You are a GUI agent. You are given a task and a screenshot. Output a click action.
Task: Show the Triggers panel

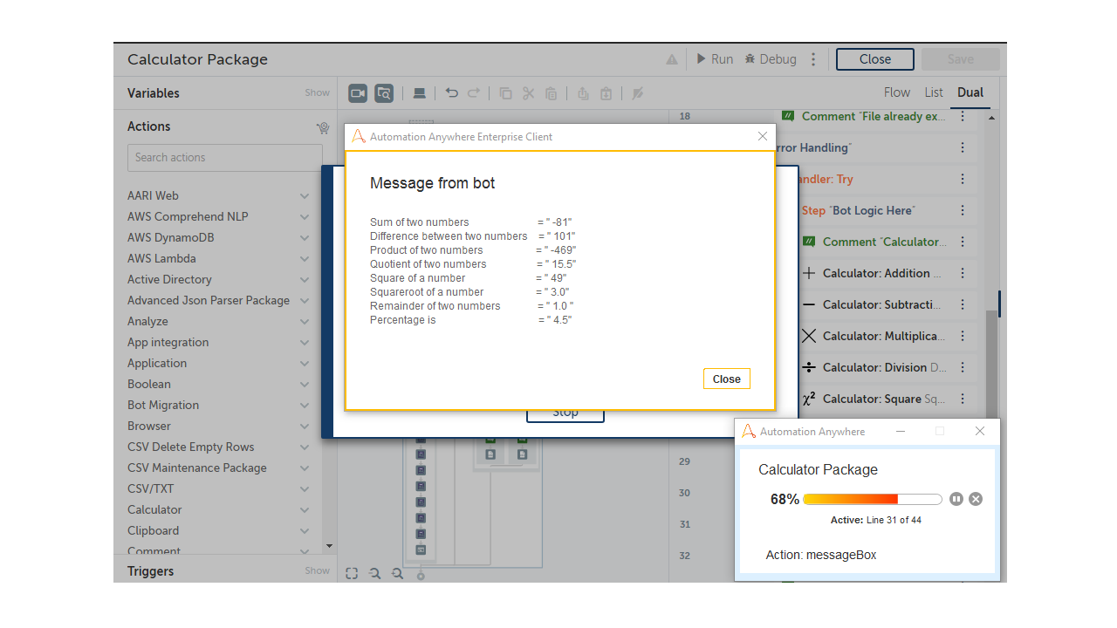[317, 571]
